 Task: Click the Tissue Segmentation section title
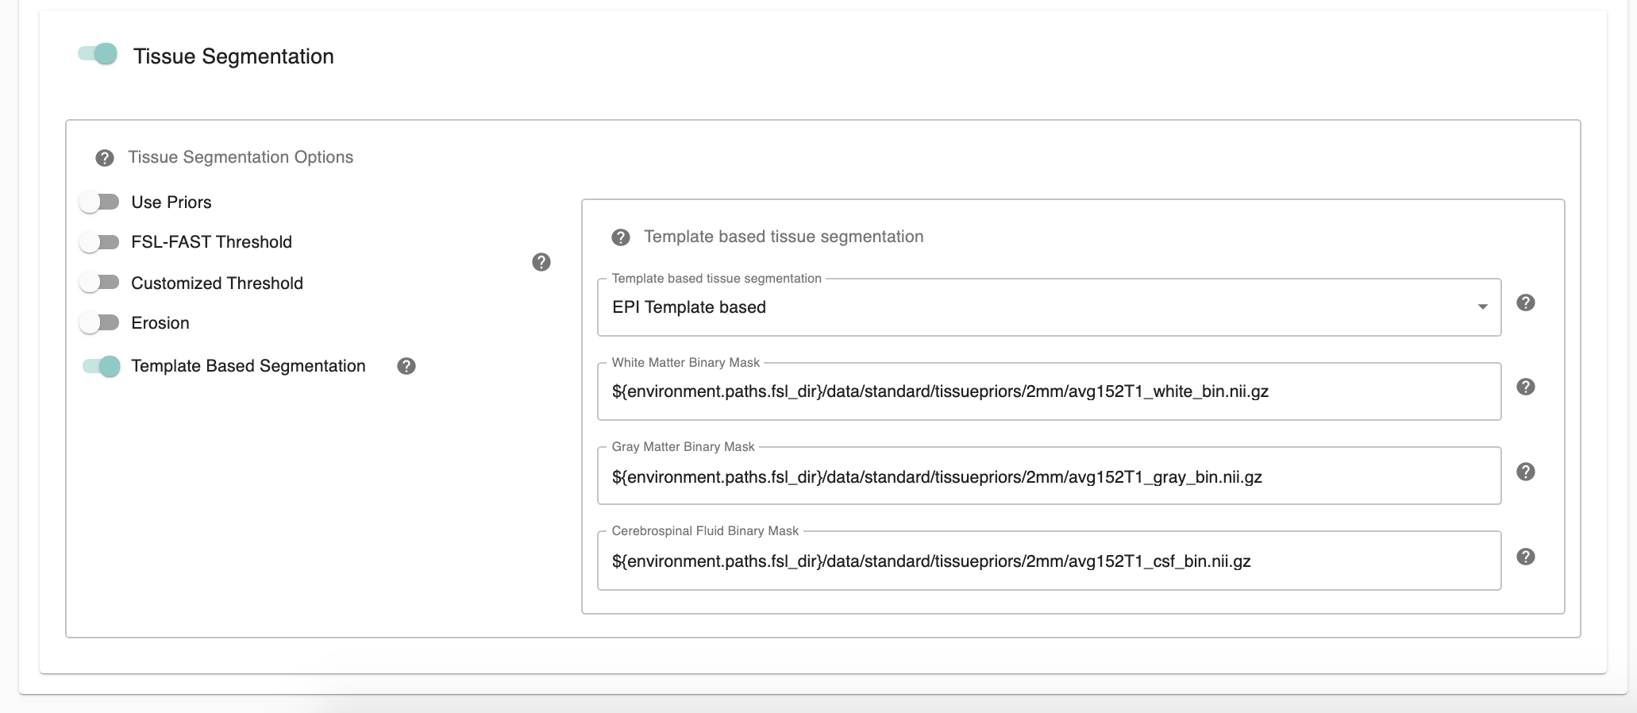tap(233, 56)
